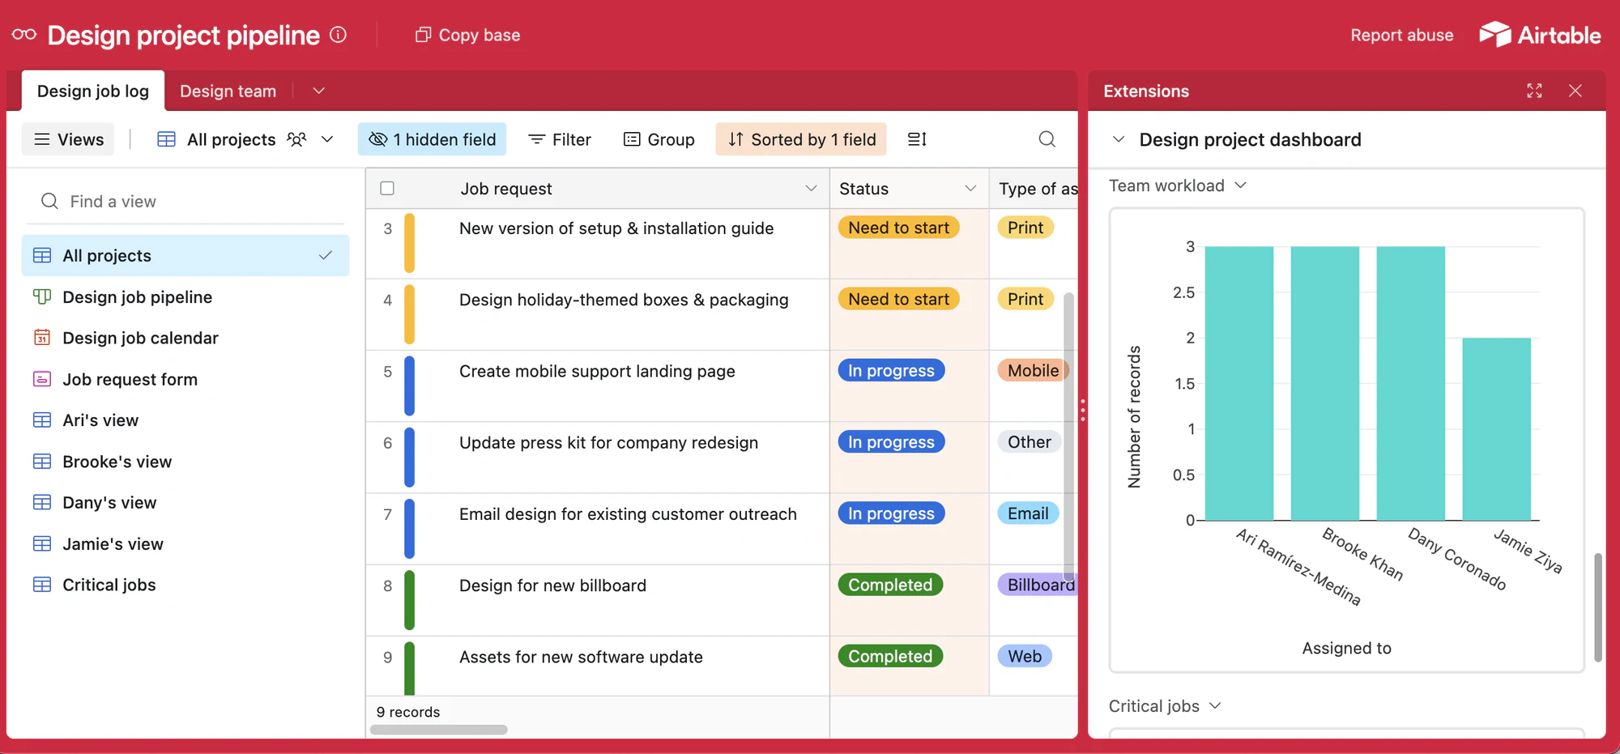Select All projects view in sidebar
Image resolution: width=1620 pixels, height=754 pixels.
186,256
